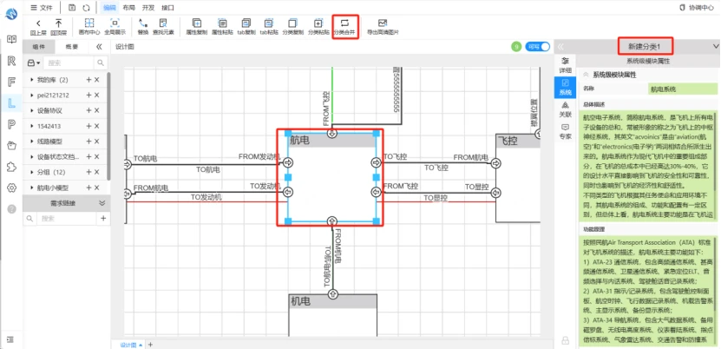Open the 专家 expert side tab
Screen dimensions: 721x349
tap(565, 131)
